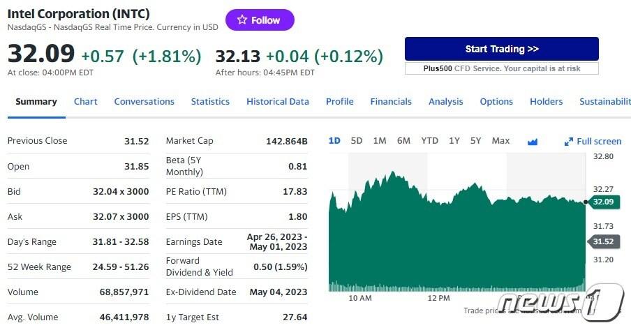This screenshot has width=631, height=330.
Task: Select the Options tab
Action: (x=496, y=102)
